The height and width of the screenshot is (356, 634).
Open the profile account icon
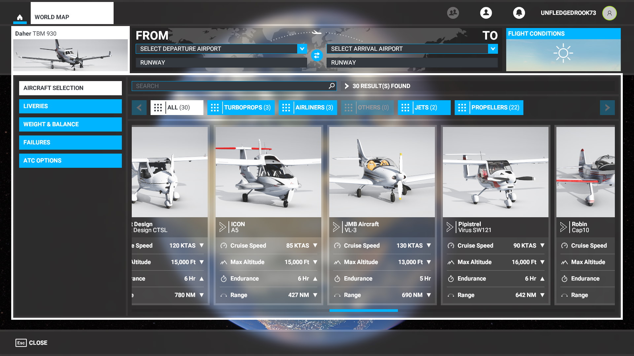tap(486, 13)
